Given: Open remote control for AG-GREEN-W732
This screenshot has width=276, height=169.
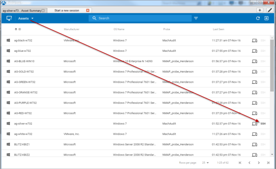Looking at the screenshot, I should pyautogui.click(x=255, y=82).
